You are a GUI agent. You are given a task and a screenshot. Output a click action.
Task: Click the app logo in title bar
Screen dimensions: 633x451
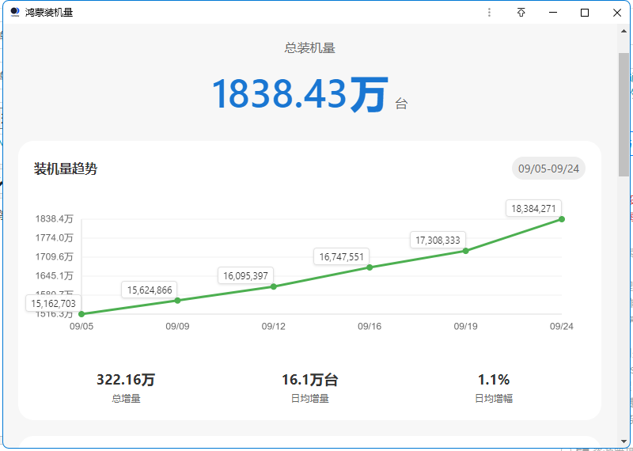click(x=15, y=13)
